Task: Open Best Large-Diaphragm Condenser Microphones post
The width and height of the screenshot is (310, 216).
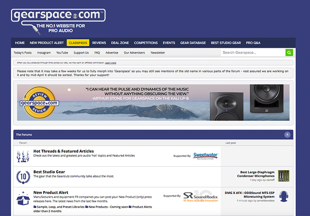Action: point(256,174)
